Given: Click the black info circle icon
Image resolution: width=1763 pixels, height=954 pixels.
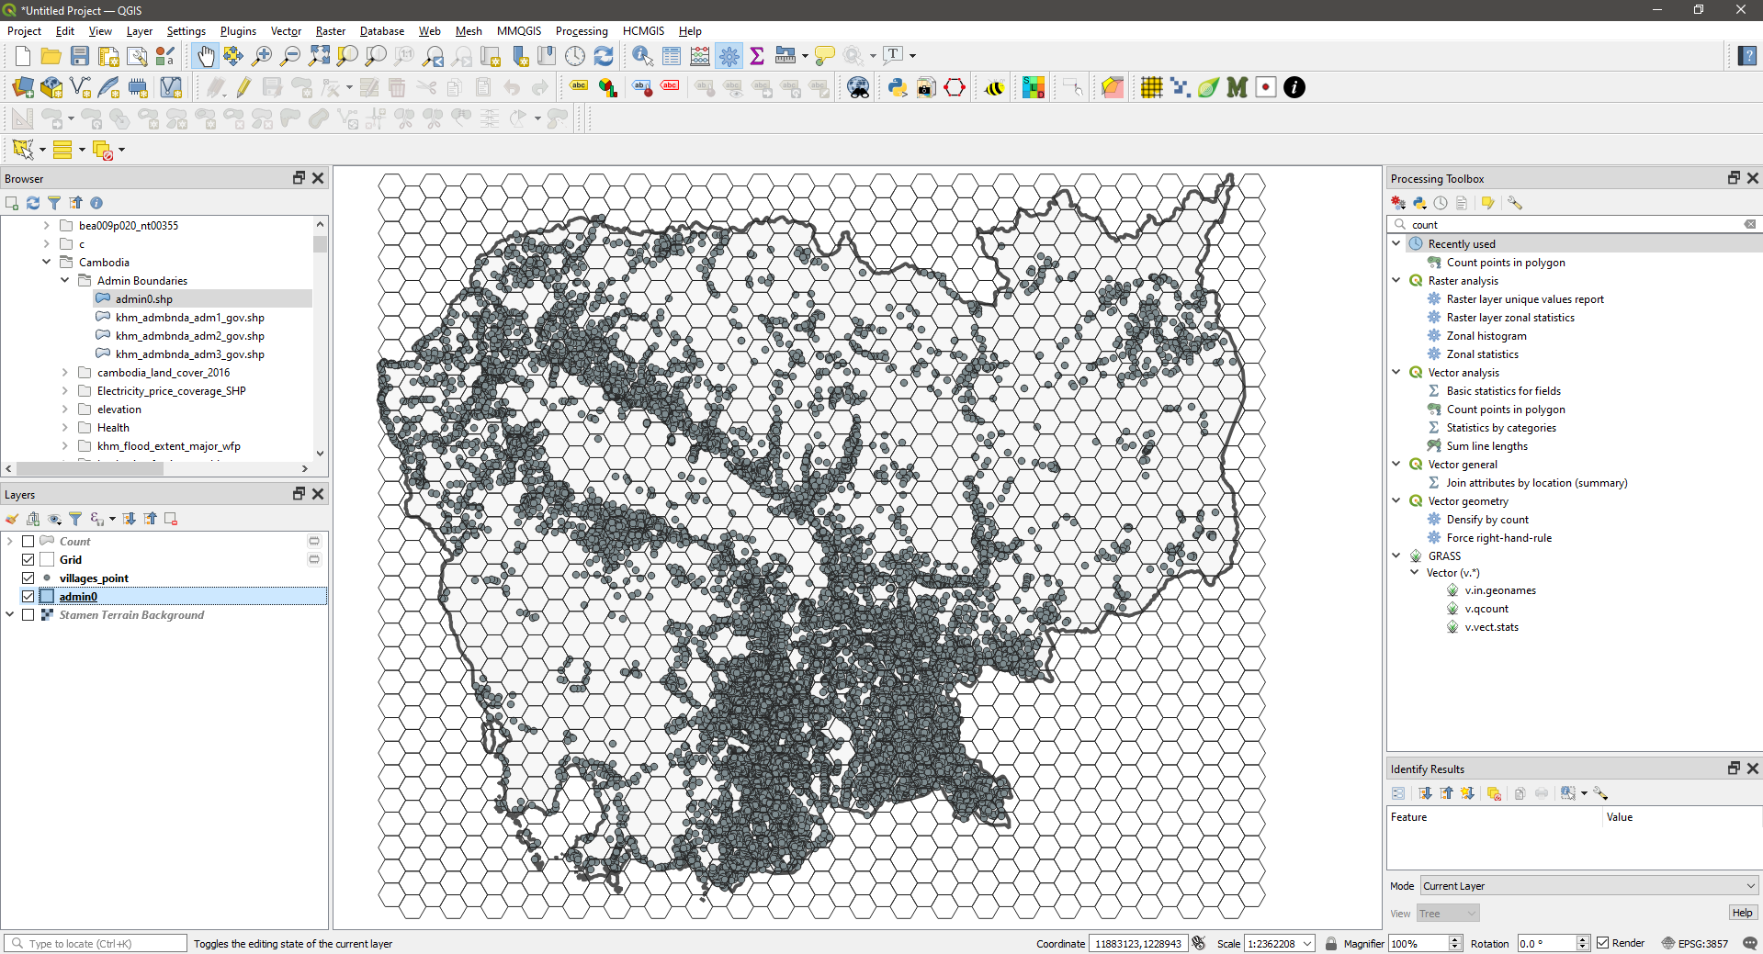Looking at the screenshot, I should [1294, 87].
